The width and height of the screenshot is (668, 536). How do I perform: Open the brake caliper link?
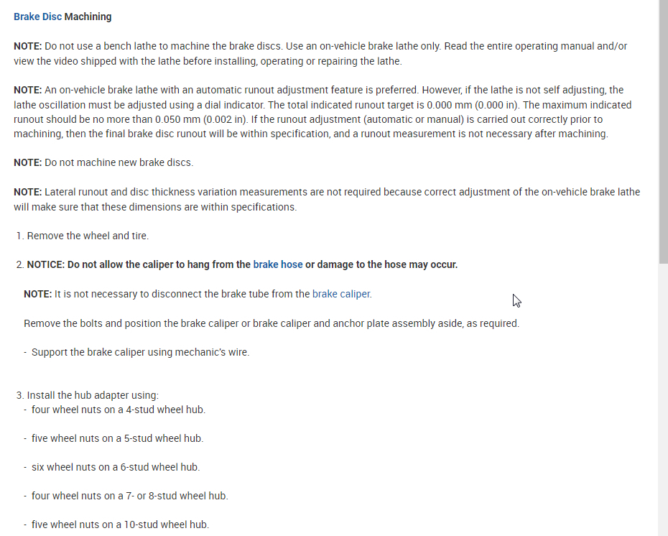pyautogui.click(x=341, y=294)
